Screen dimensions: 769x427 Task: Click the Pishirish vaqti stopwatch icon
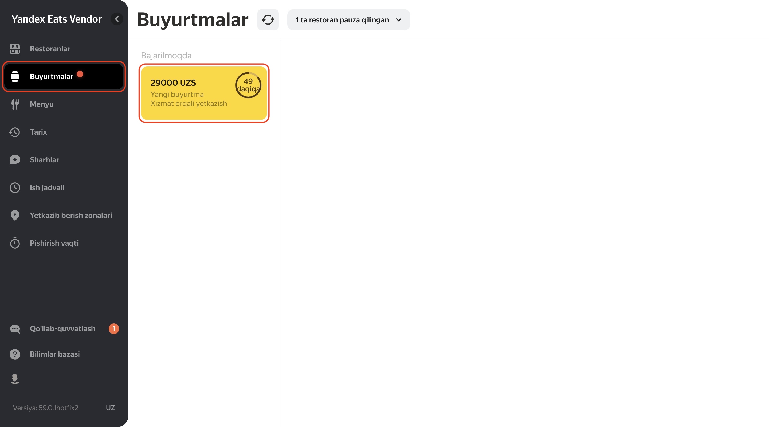15,243
